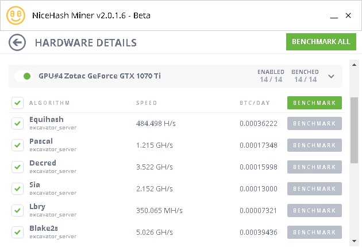This screenshot has width=362, height=252.
Task: Click the Speed column header
Action: tap(147, 103)
